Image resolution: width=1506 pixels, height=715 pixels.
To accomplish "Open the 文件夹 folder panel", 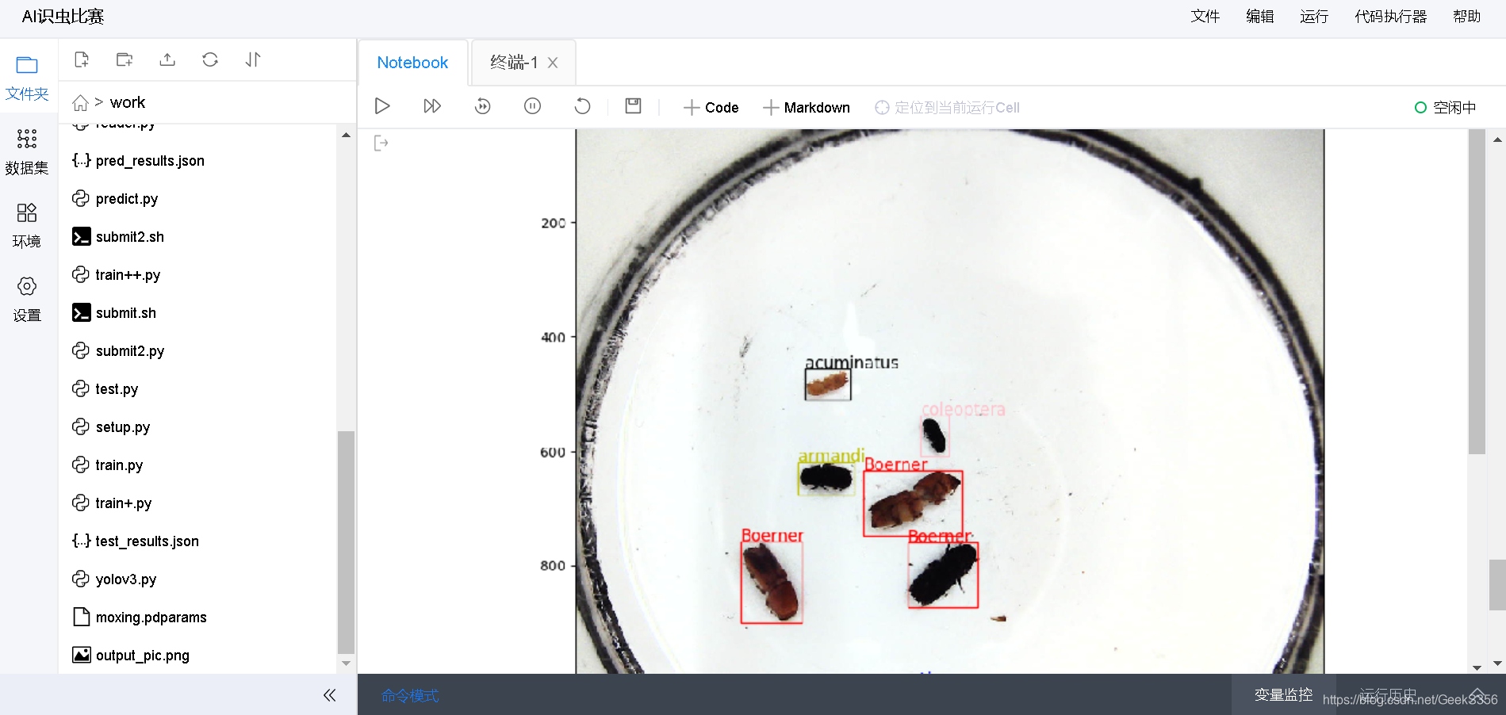I will click(x=27, y=78).
